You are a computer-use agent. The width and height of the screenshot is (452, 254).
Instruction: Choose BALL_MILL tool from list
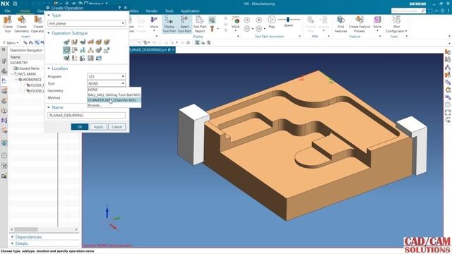tap(114, 95)
